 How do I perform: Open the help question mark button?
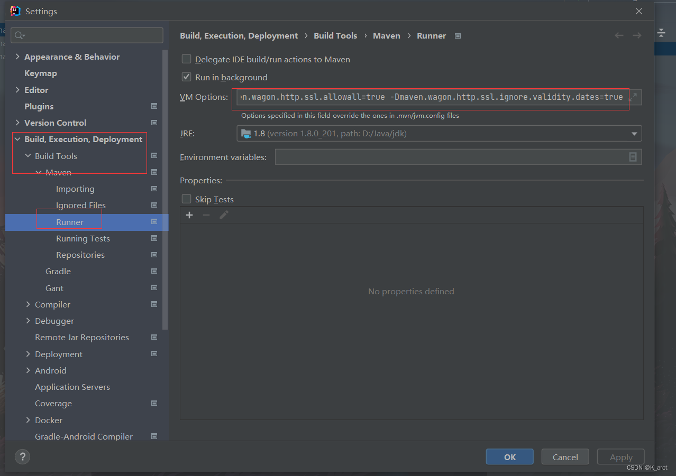coord(22,457)
